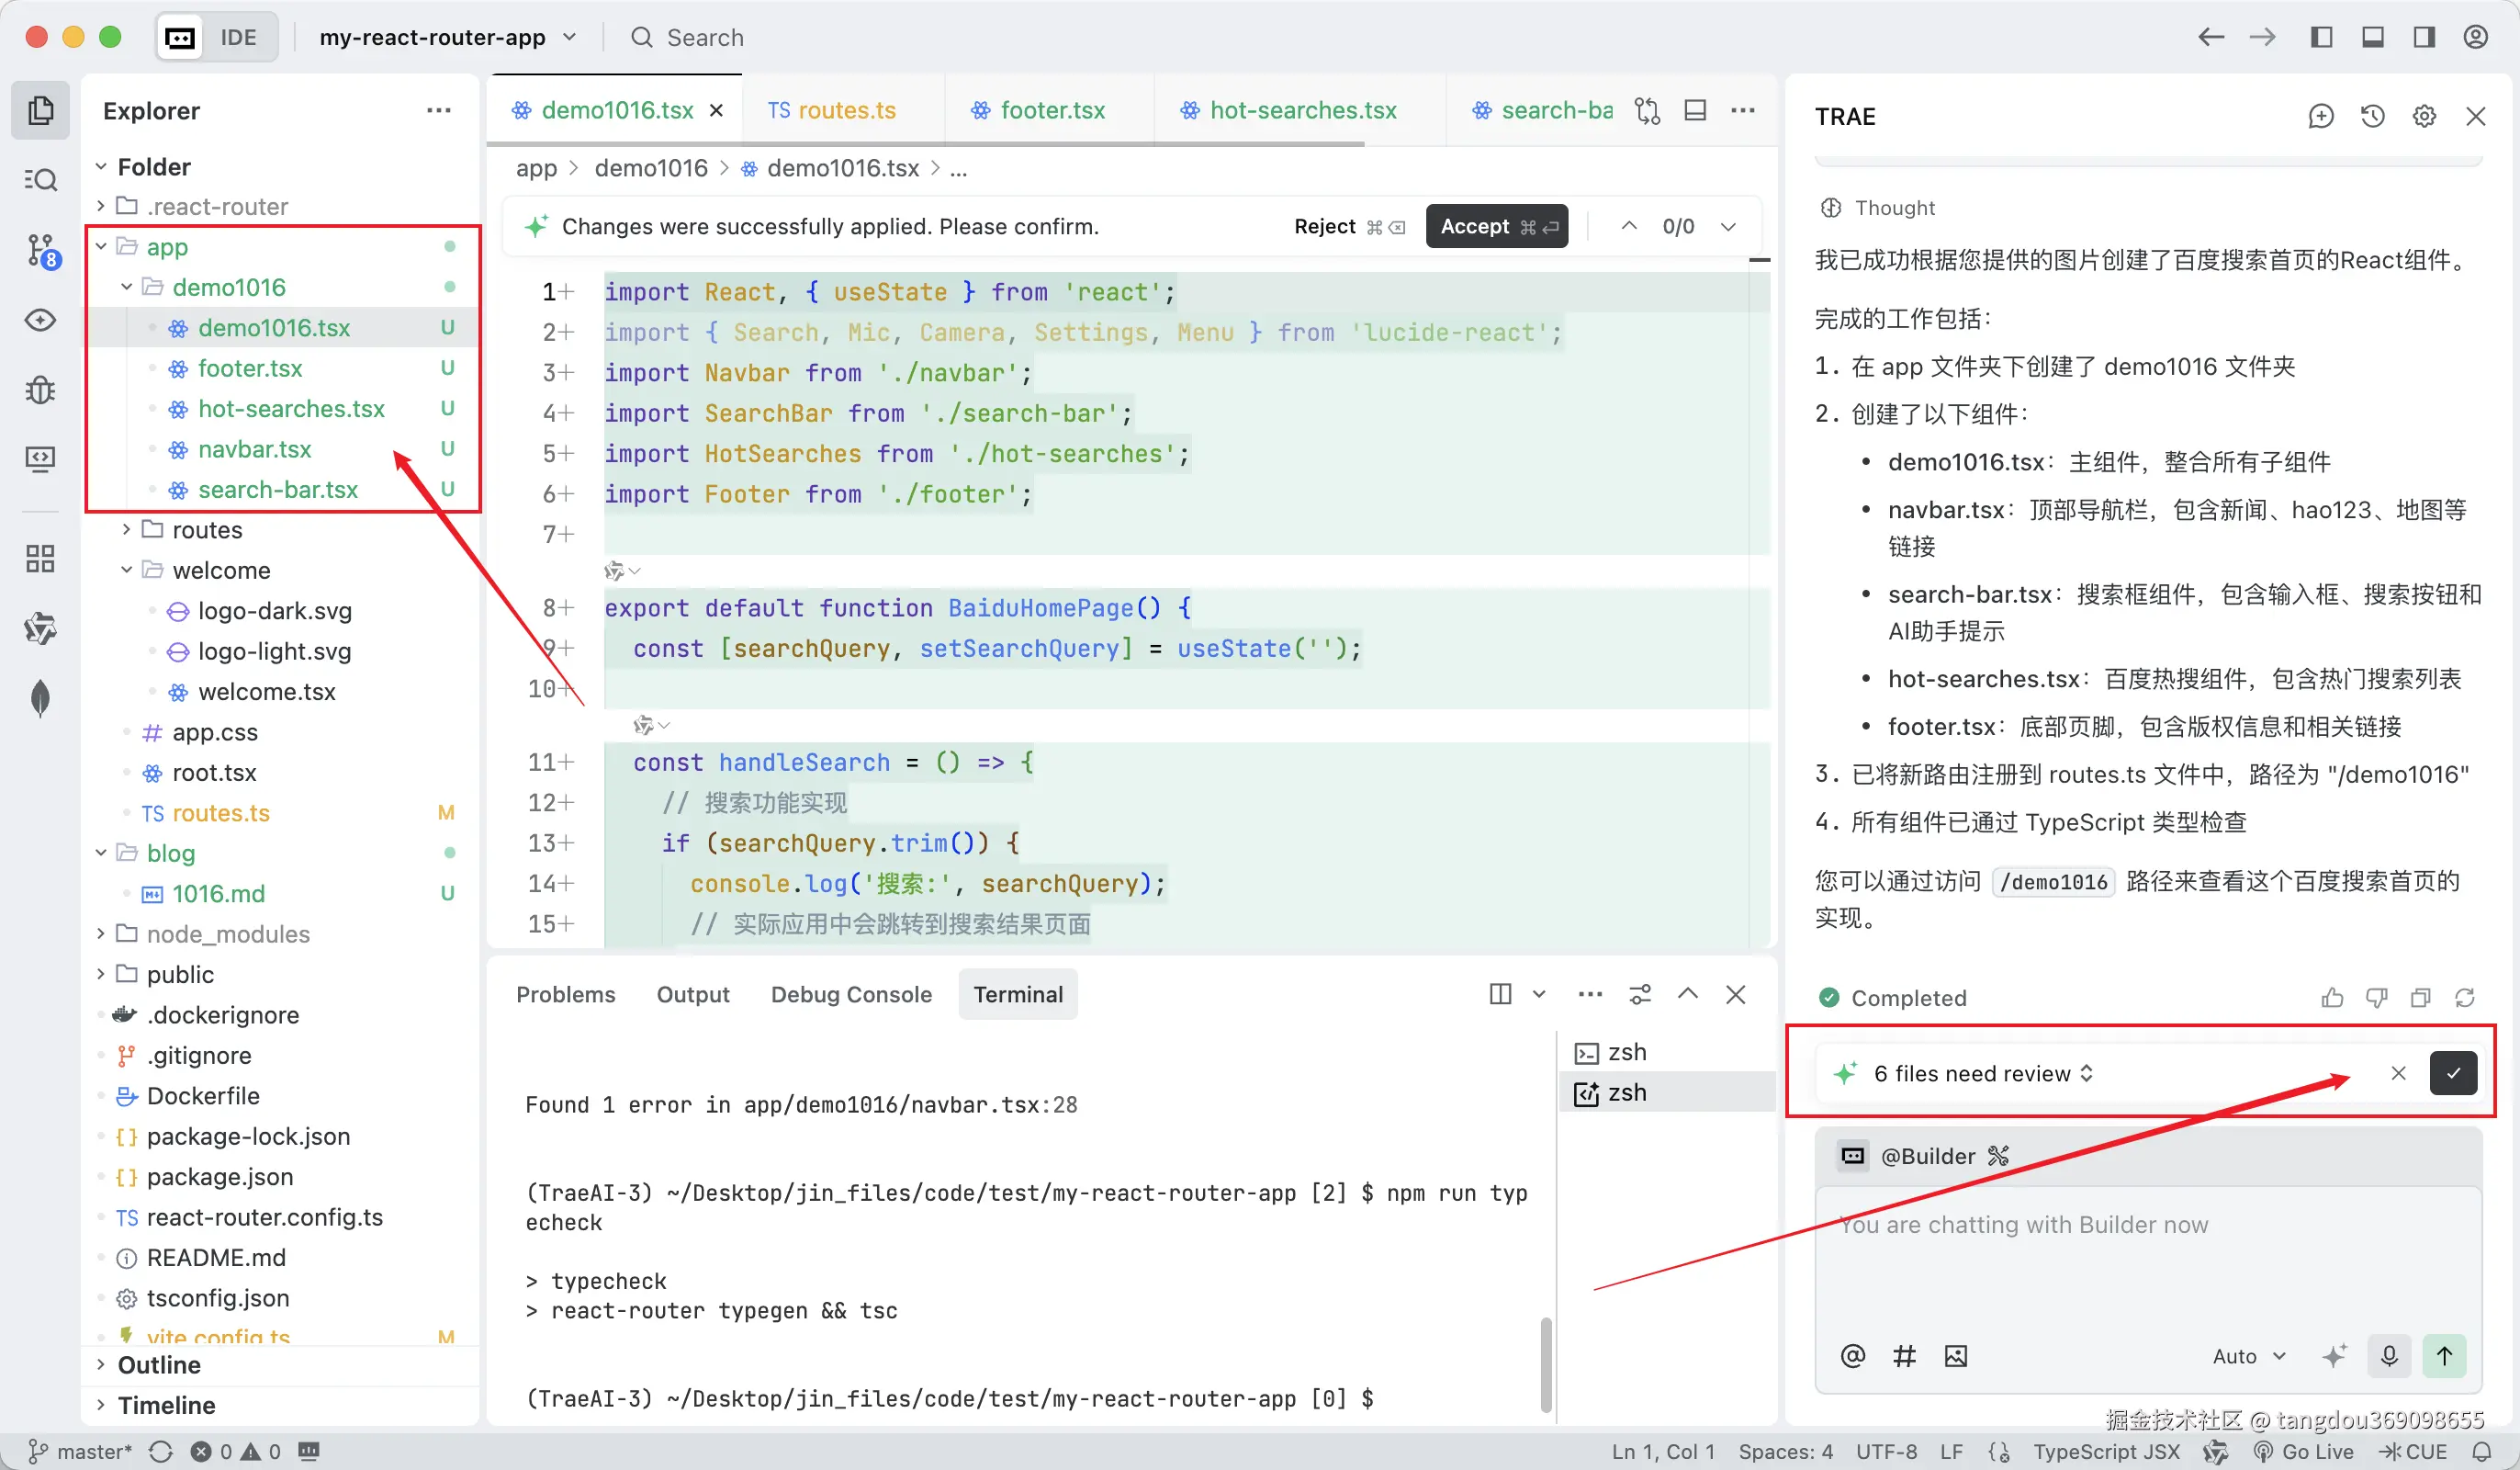Start a new chat in TRAE panel
Screen dimensions: 2520x1470
(x=2320, y=117)
